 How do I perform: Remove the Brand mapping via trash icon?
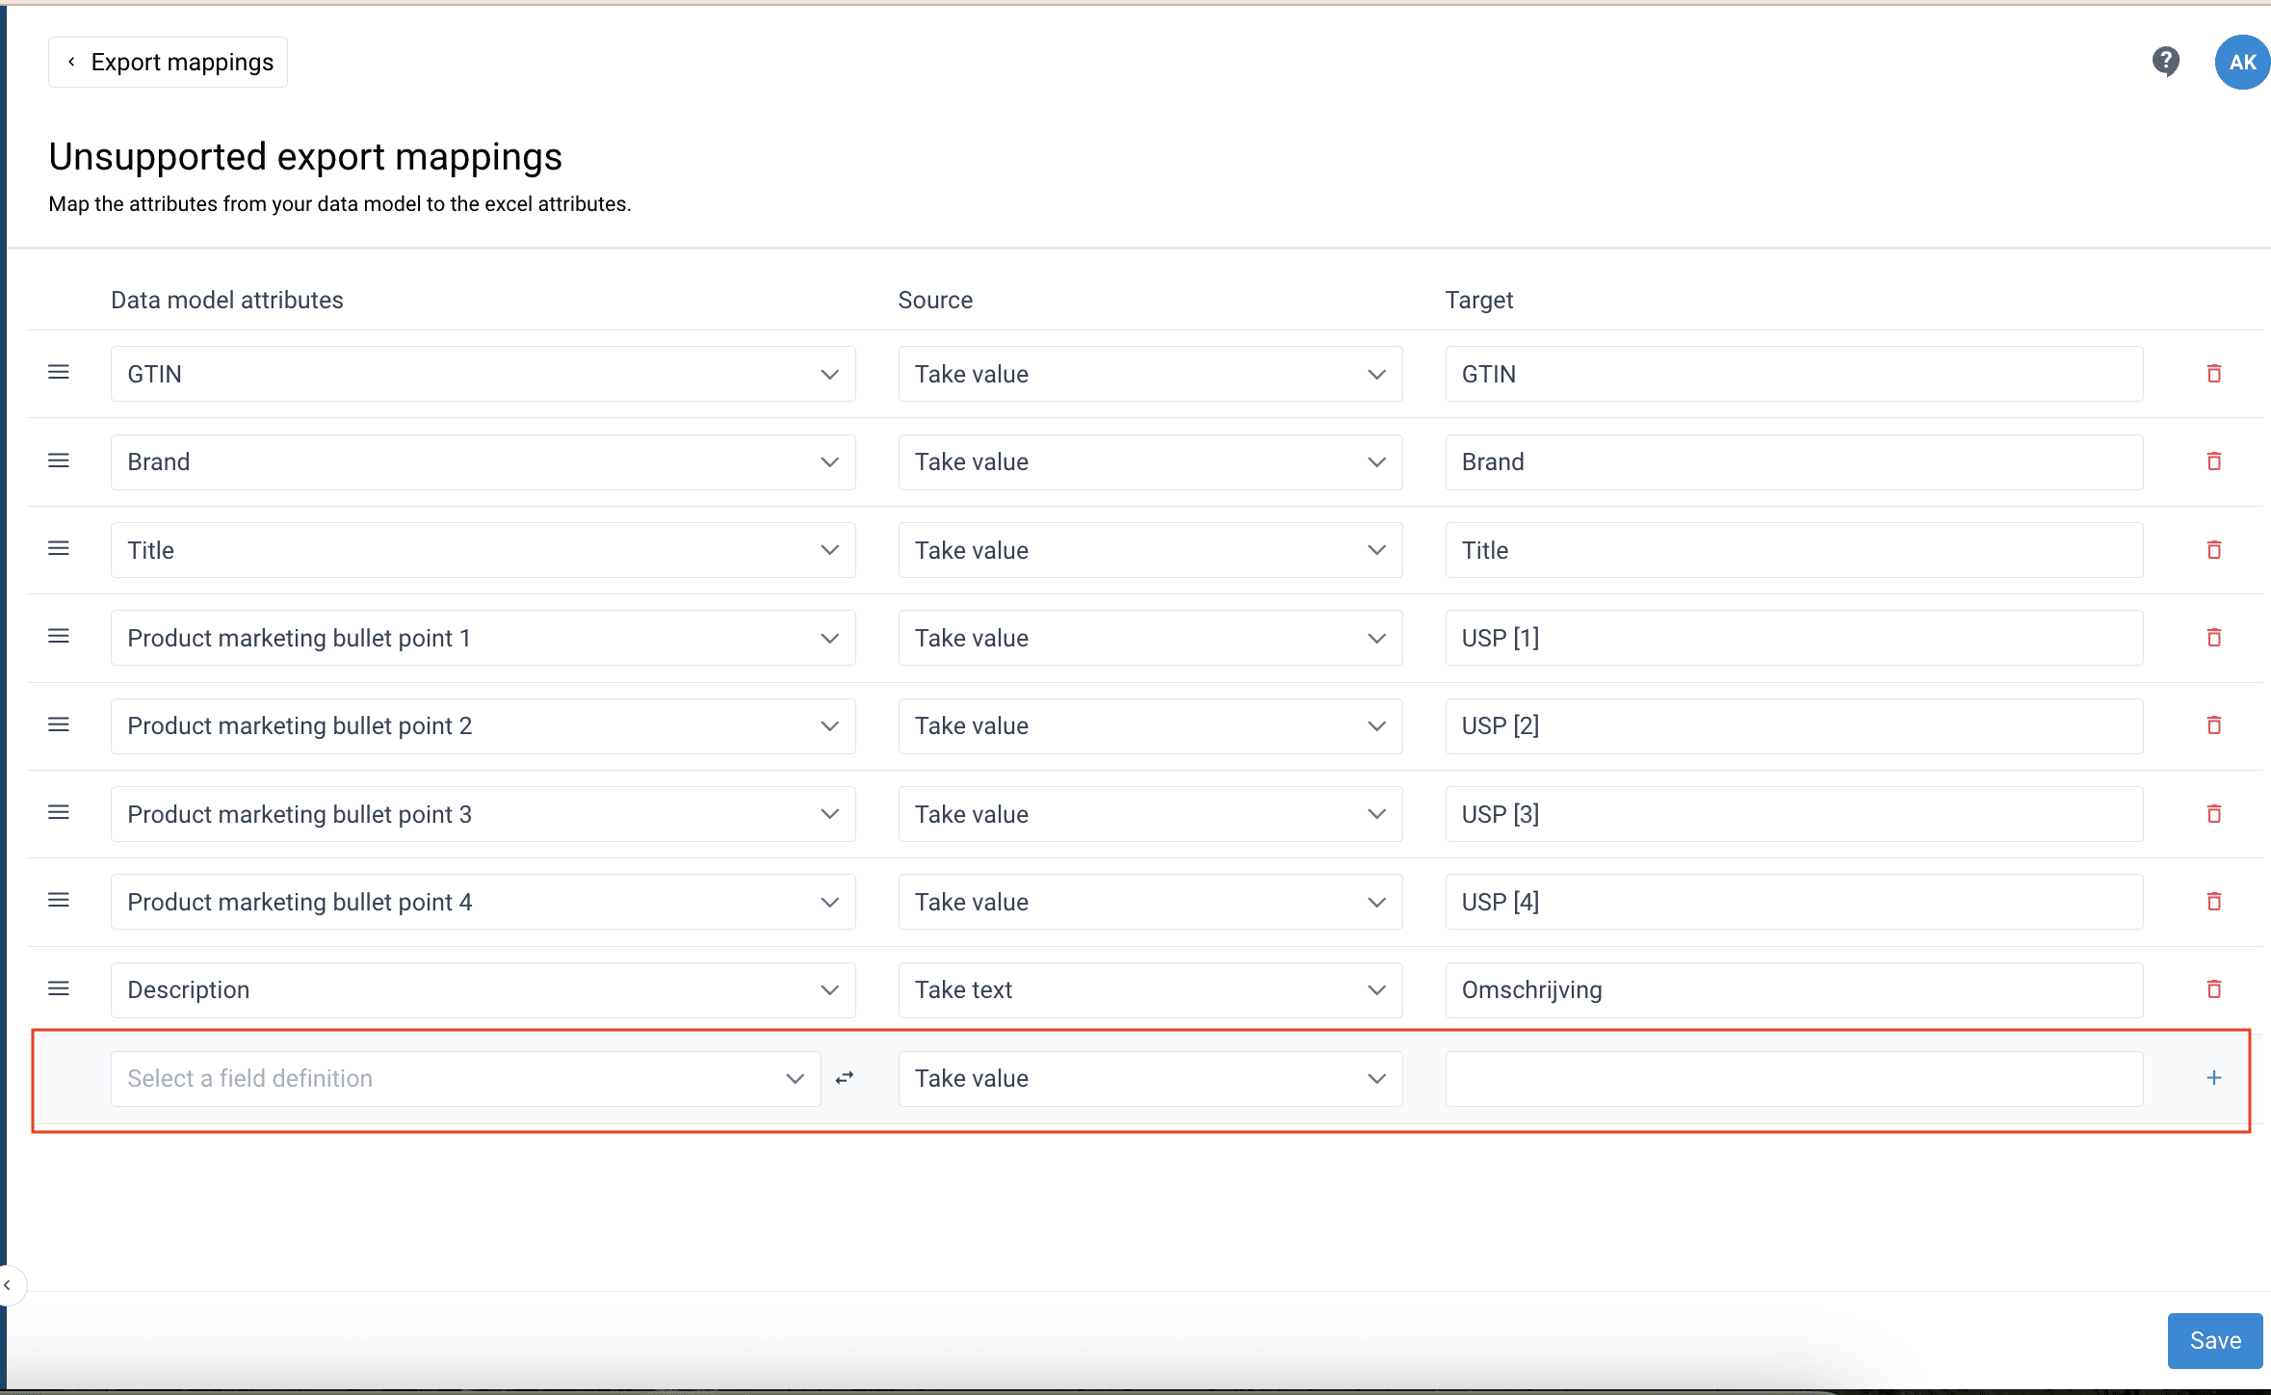pos(2213,461)
